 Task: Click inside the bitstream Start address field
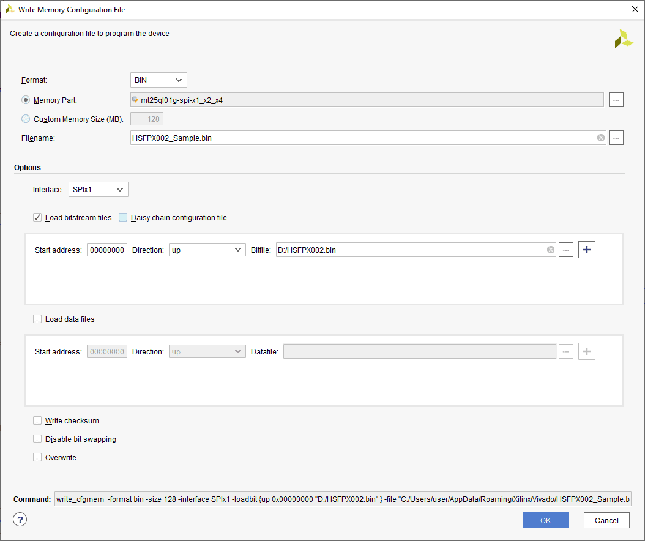107,250
